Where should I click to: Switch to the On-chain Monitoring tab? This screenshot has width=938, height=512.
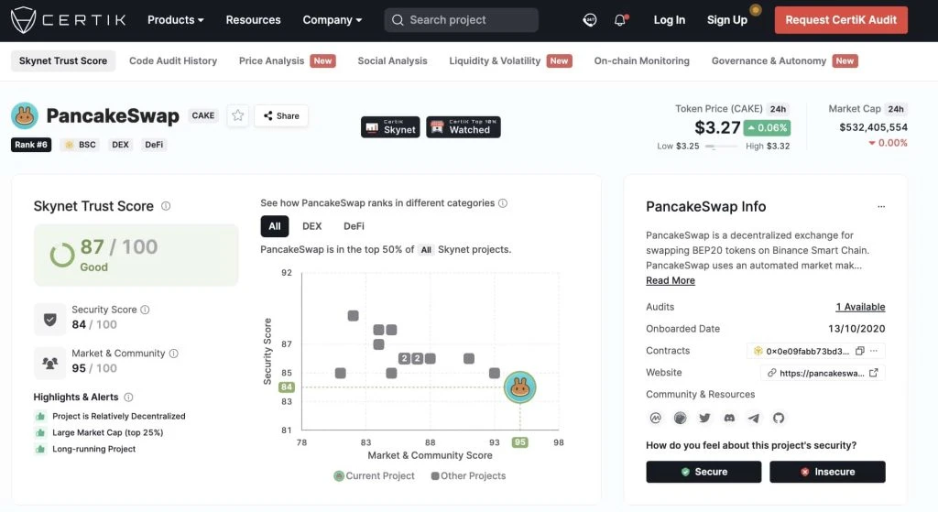pyautogui.click(x=641, y=61)
